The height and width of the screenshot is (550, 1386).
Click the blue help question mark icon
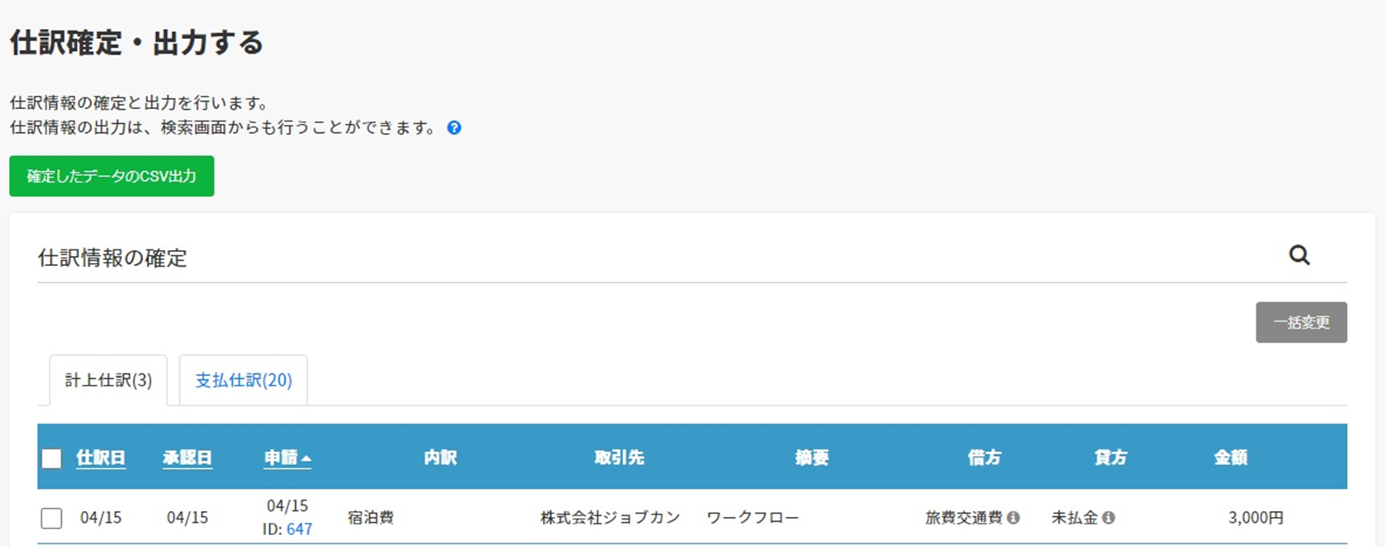(x=454, y=128)
